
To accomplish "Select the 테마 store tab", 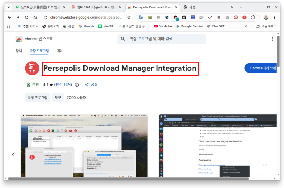I will [60, 51].
